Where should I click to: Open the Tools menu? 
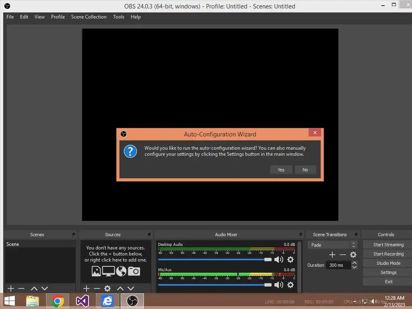coord(119,17)
